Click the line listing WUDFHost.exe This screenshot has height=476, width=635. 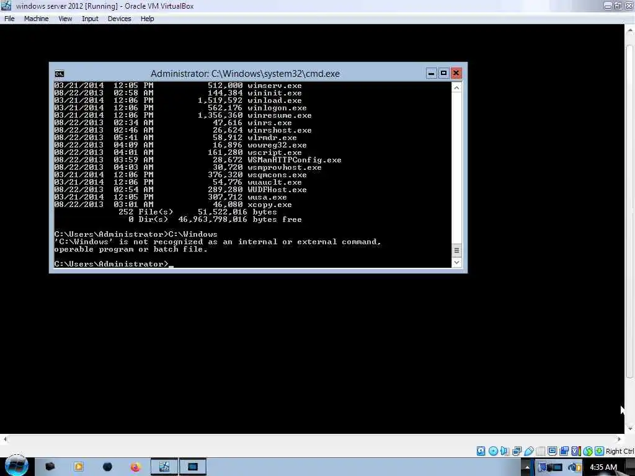(x=180, y=190)
